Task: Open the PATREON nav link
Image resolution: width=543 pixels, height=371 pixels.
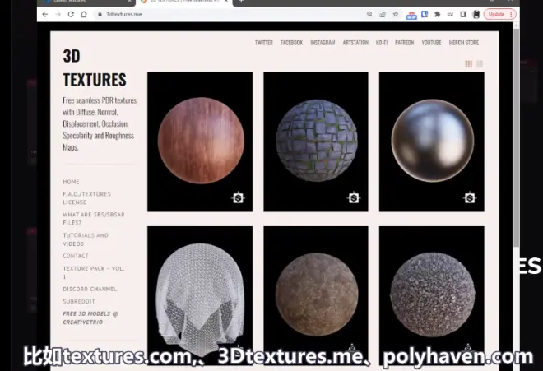Action: [x=405, y=43]
